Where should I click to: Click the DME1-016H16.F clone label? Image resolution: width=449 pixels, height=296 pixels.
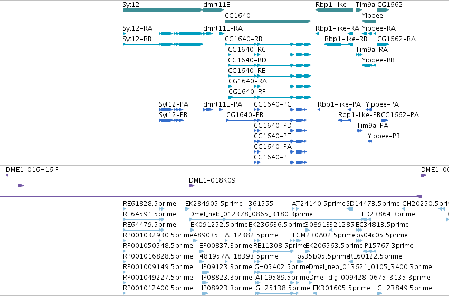32,170
